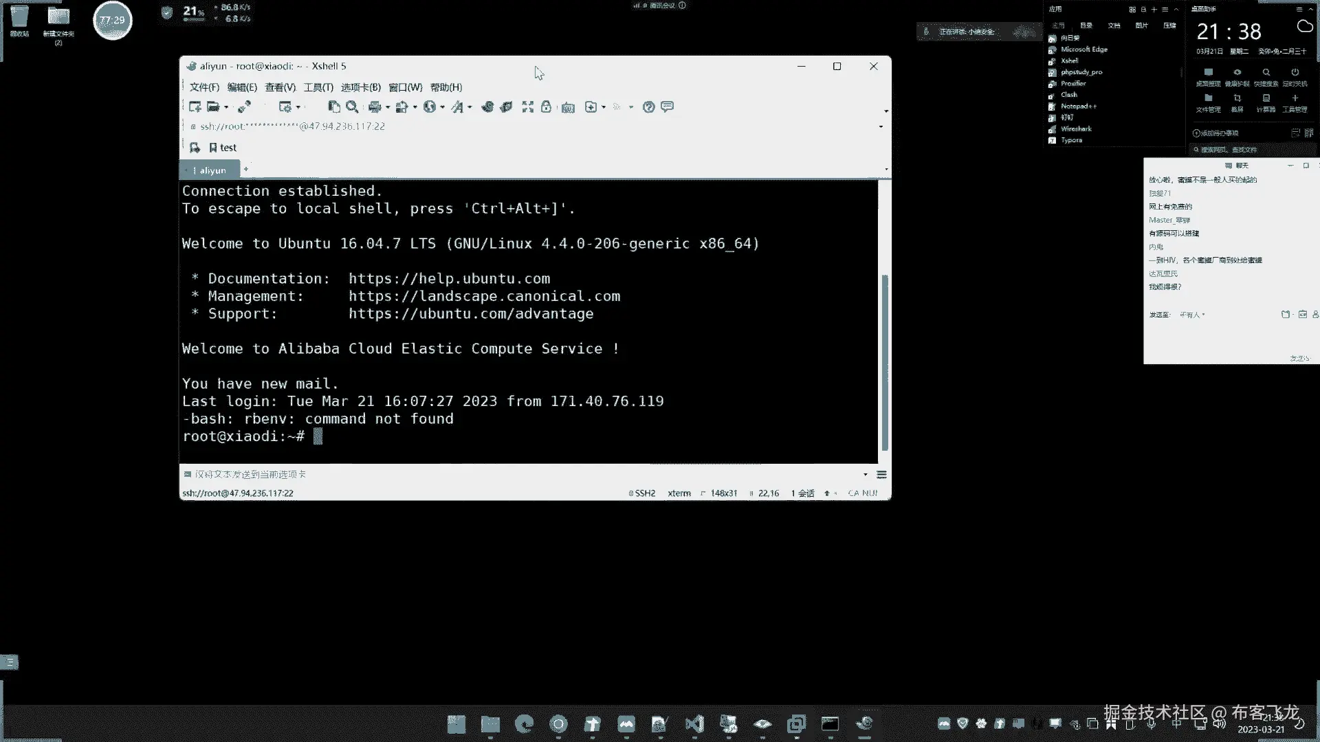Open the 文件(F) menu
The height and width of the screenshot is (742, 1320).
click(204, 87)
